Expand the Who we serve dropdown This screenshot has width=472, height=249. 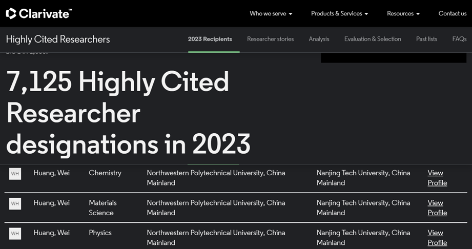[271, 14]
